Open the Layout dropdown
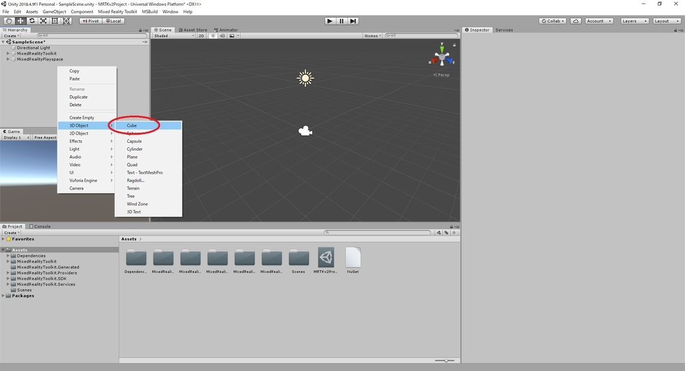This screenshot has width=685, height=371. coord(666,21)
